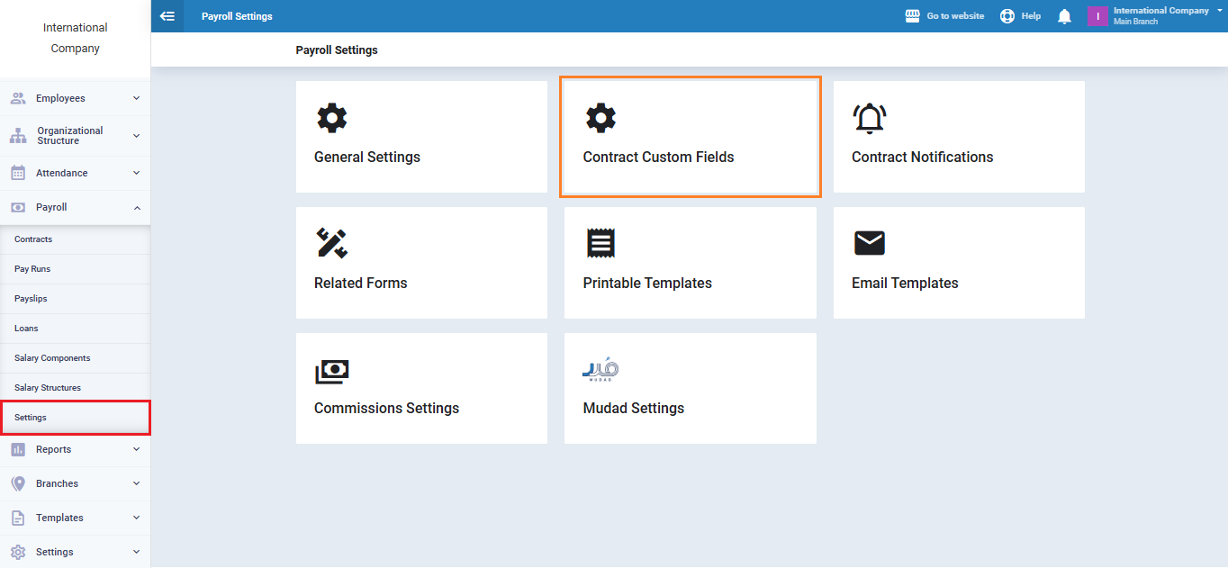Open Help via the lifebuoy icon

[x=1007, y=16]
